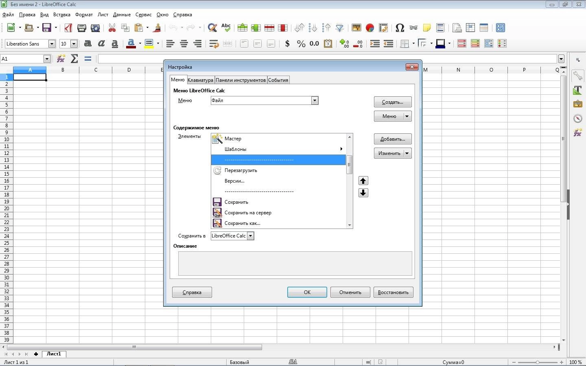This screenshot has height=366, width=586.
Task: Select the Сохранить на сервер entry
Action: (x=278, y=213)
